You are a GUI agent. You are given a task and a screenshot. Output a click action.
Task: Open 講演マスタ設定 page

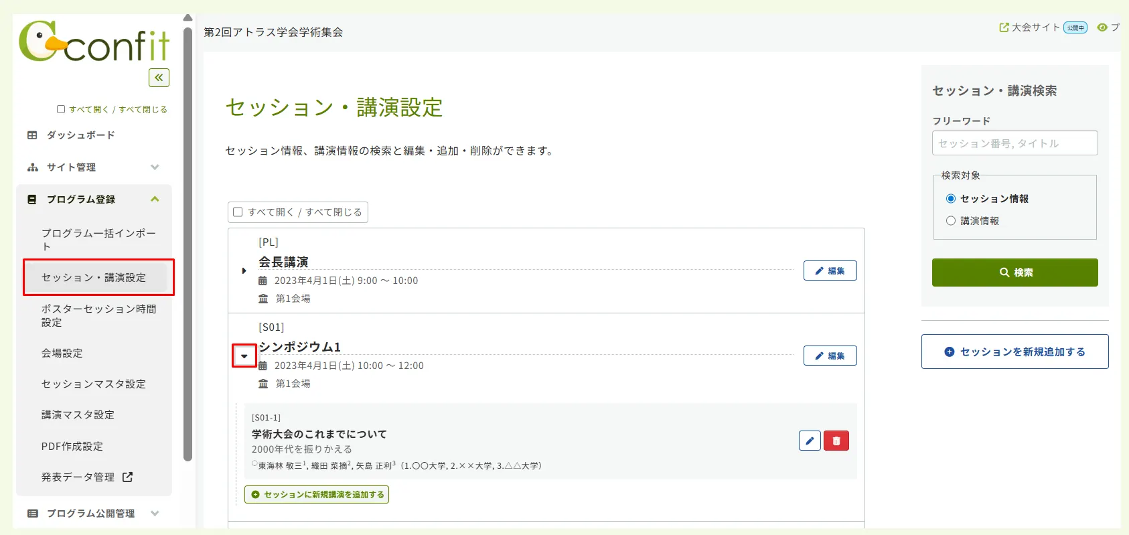tap(78, 415)
